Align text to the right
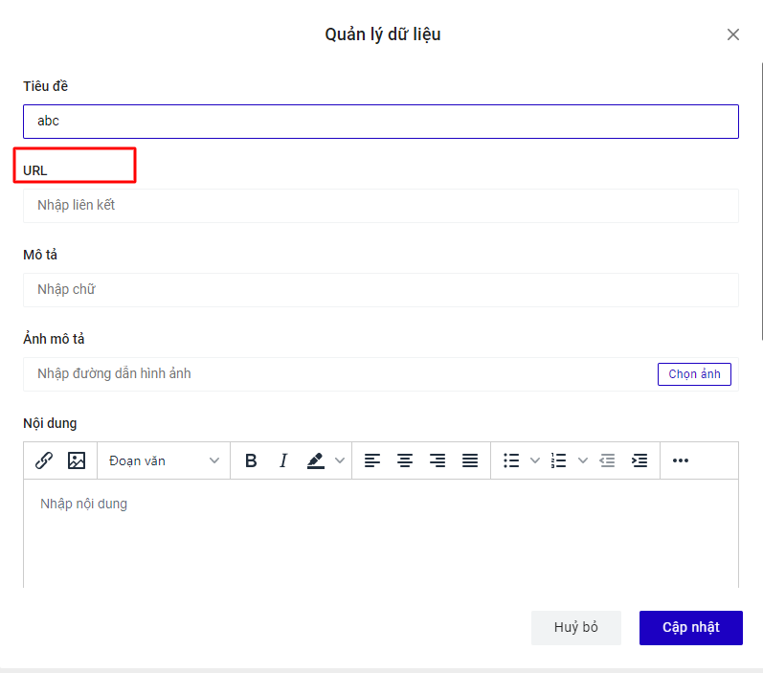 tap(438, 460)
